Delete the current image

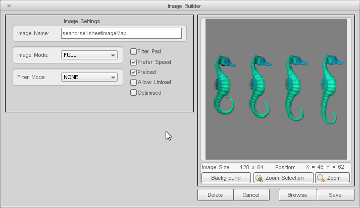click(x=216, y=195)
